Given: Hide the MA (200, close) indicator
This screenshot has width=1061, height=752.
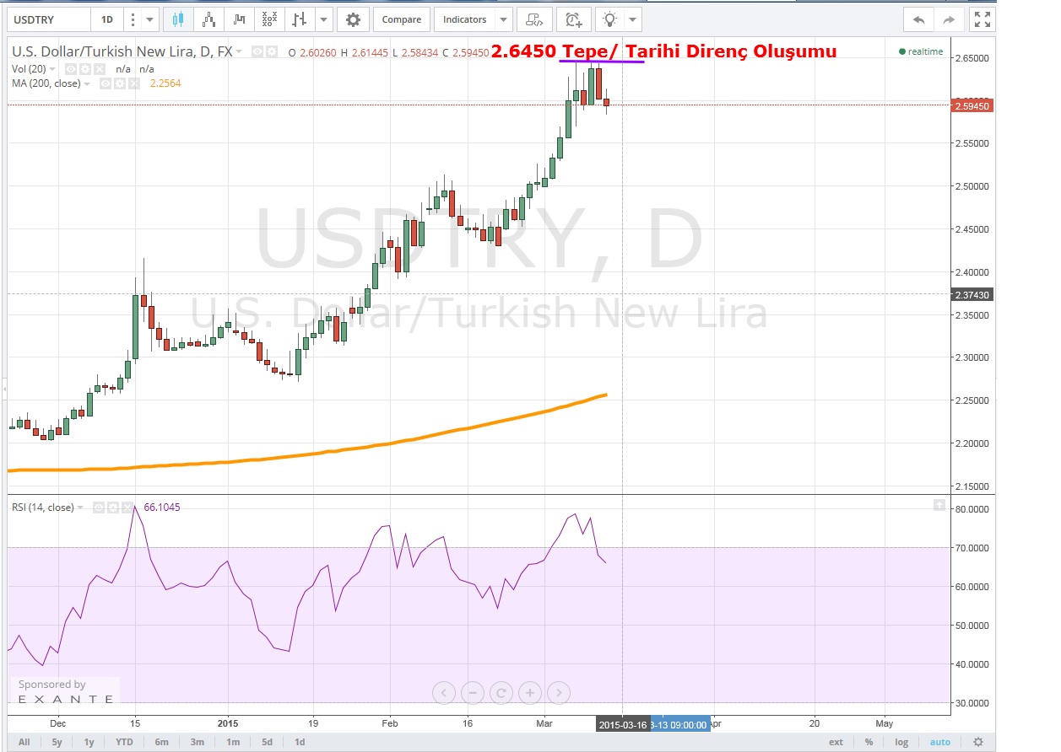Looking at the screenshot, I should pos(106,83).
